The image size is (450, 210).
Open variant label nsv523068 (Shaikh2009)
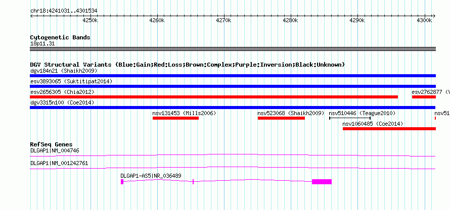291,113
